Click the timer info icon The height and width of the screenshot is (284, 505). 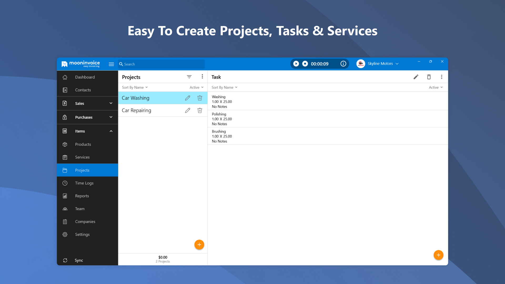343,63
